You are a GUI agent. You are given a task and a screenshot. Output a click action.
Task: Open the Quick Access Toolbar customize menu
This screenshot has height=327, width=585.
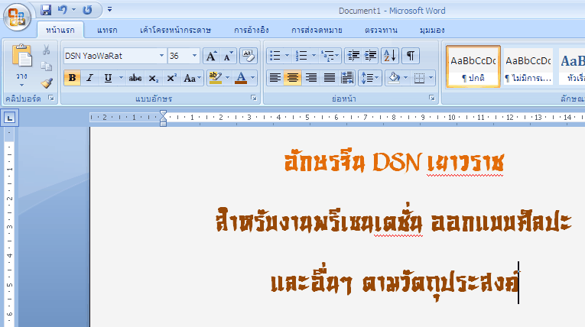pyautogui.click(x=109, y=10)
